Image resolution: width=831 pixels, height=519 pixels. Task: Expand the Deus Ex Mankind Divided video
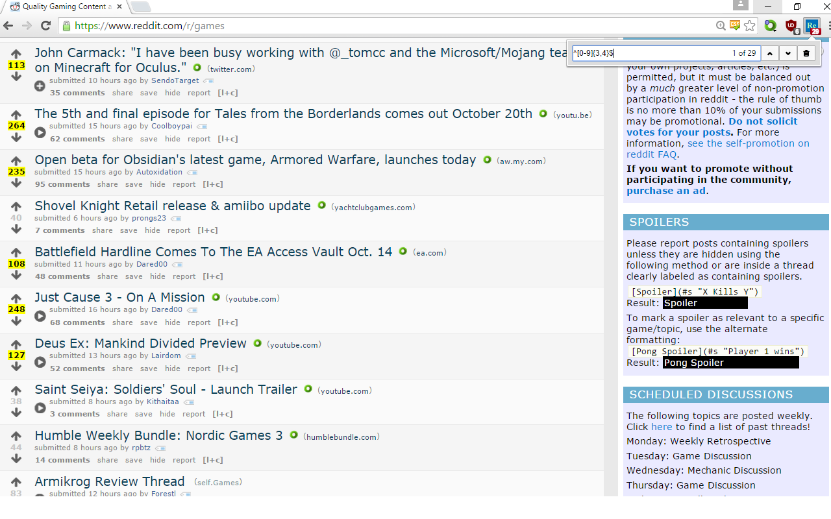(40, 362)
